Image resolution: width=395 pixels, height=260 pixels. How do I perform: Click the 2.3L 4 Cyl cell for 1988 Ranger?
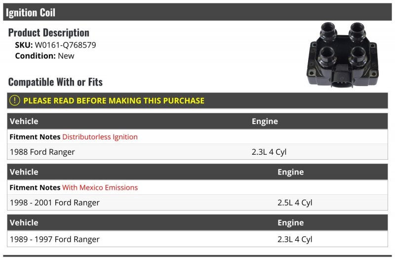[269, 152]
